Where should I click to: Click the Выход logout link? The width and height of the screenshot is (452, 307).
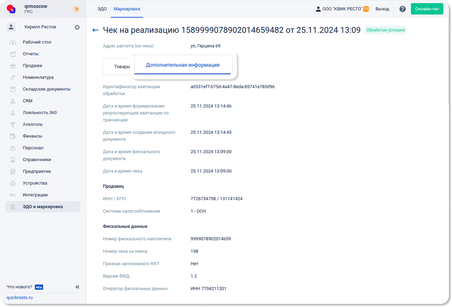click(x=382, y=9)
